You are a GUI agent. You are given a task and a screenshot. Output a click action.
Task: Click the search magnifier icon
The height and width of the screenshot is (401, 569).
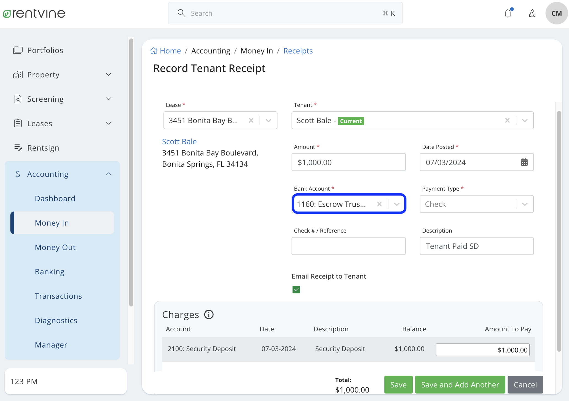coord(181,13)
